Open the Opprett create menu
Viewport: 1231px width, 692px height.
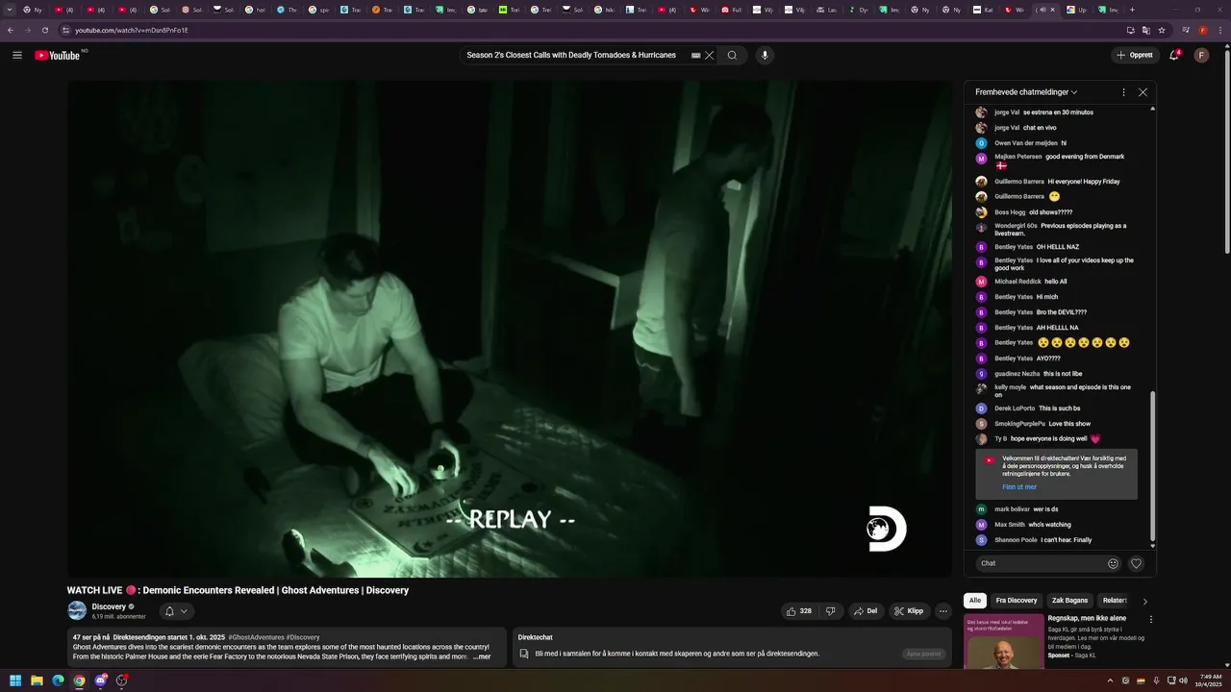[1135, 55]
